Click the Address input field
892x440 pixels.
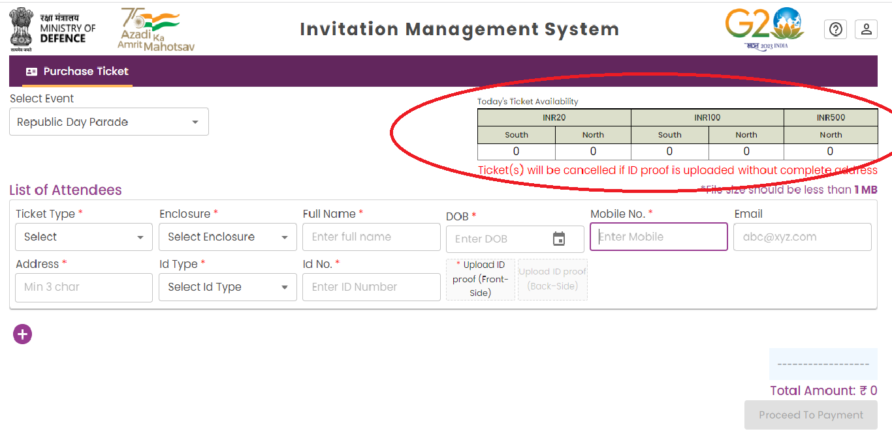point(84,287)
